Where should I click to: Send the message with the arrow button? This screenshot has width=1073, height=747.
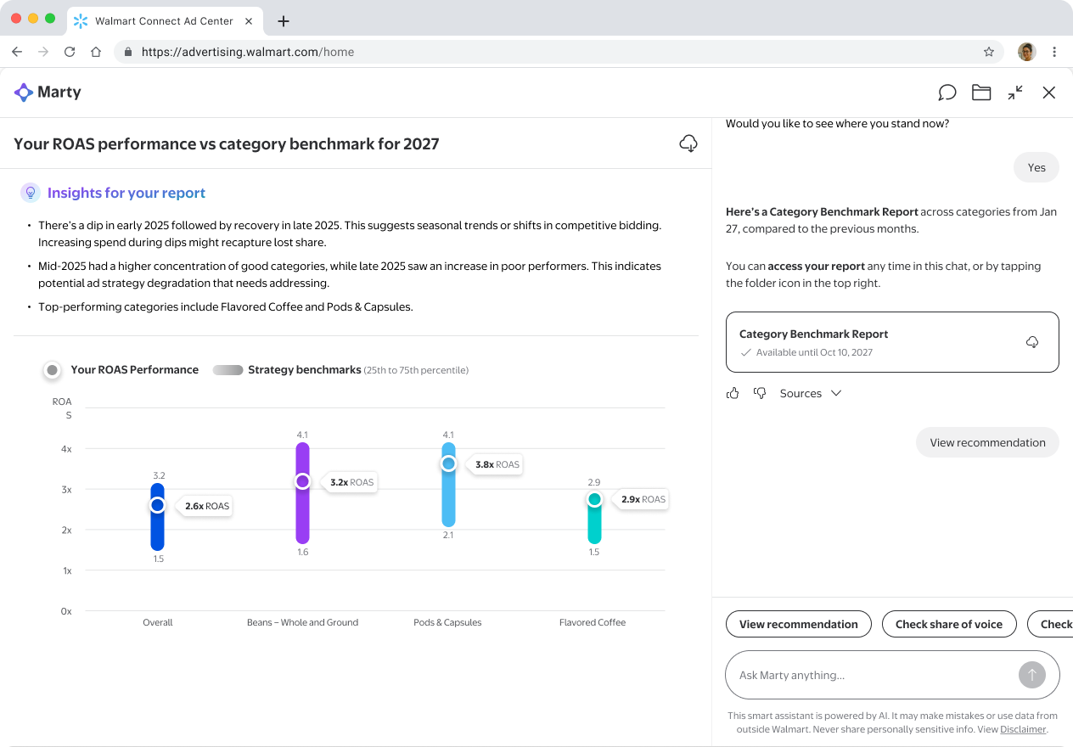(x=1032, y=675)
